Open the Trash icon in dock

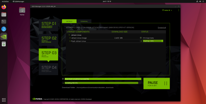tap(4, 44)
